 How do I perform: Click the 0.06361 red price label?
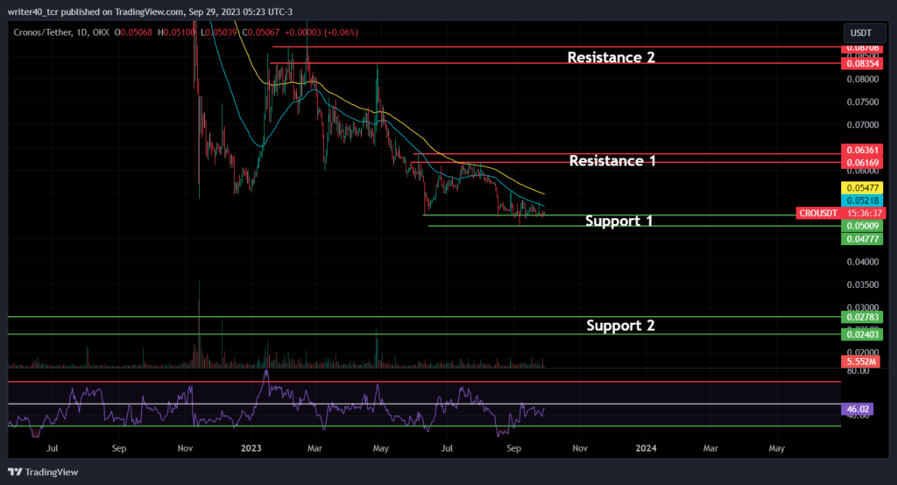[862, 150]
